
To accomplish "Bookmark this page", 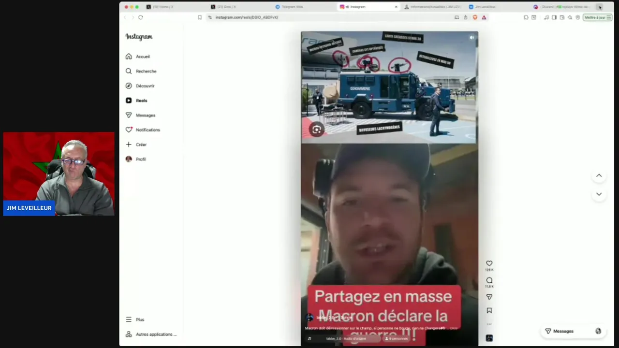I will (199, 17).
